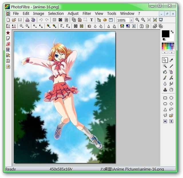The width and height of the screenshot is (183, 178).
Task: Select the Paintbrush tool
Action: pyautogui.click(x=165, y=78)
